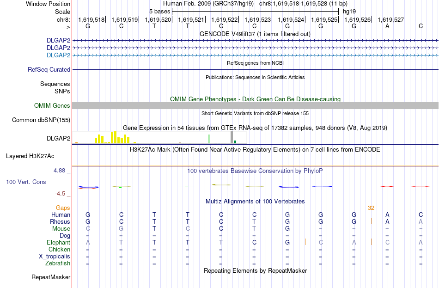
Task: Click the chr8:1,619,518-1,619,528 position text
Action: (x=303, y=4)
